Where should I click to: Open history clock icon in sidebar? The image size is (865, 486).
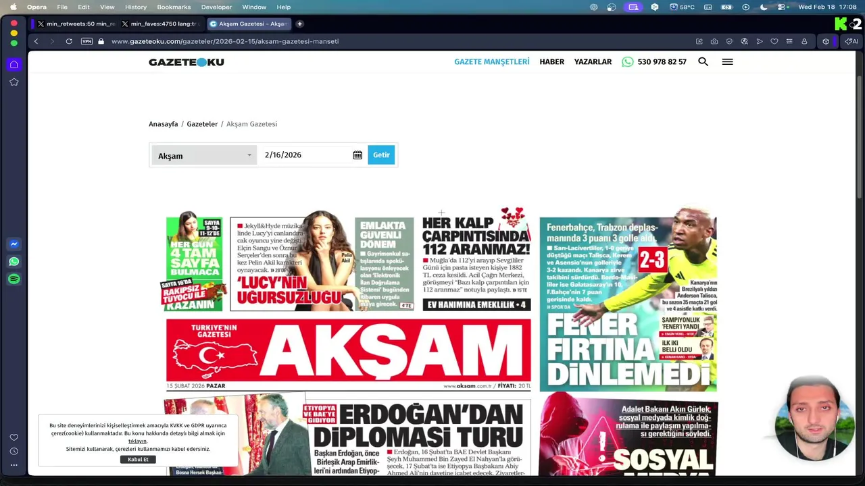click(14, 451)
